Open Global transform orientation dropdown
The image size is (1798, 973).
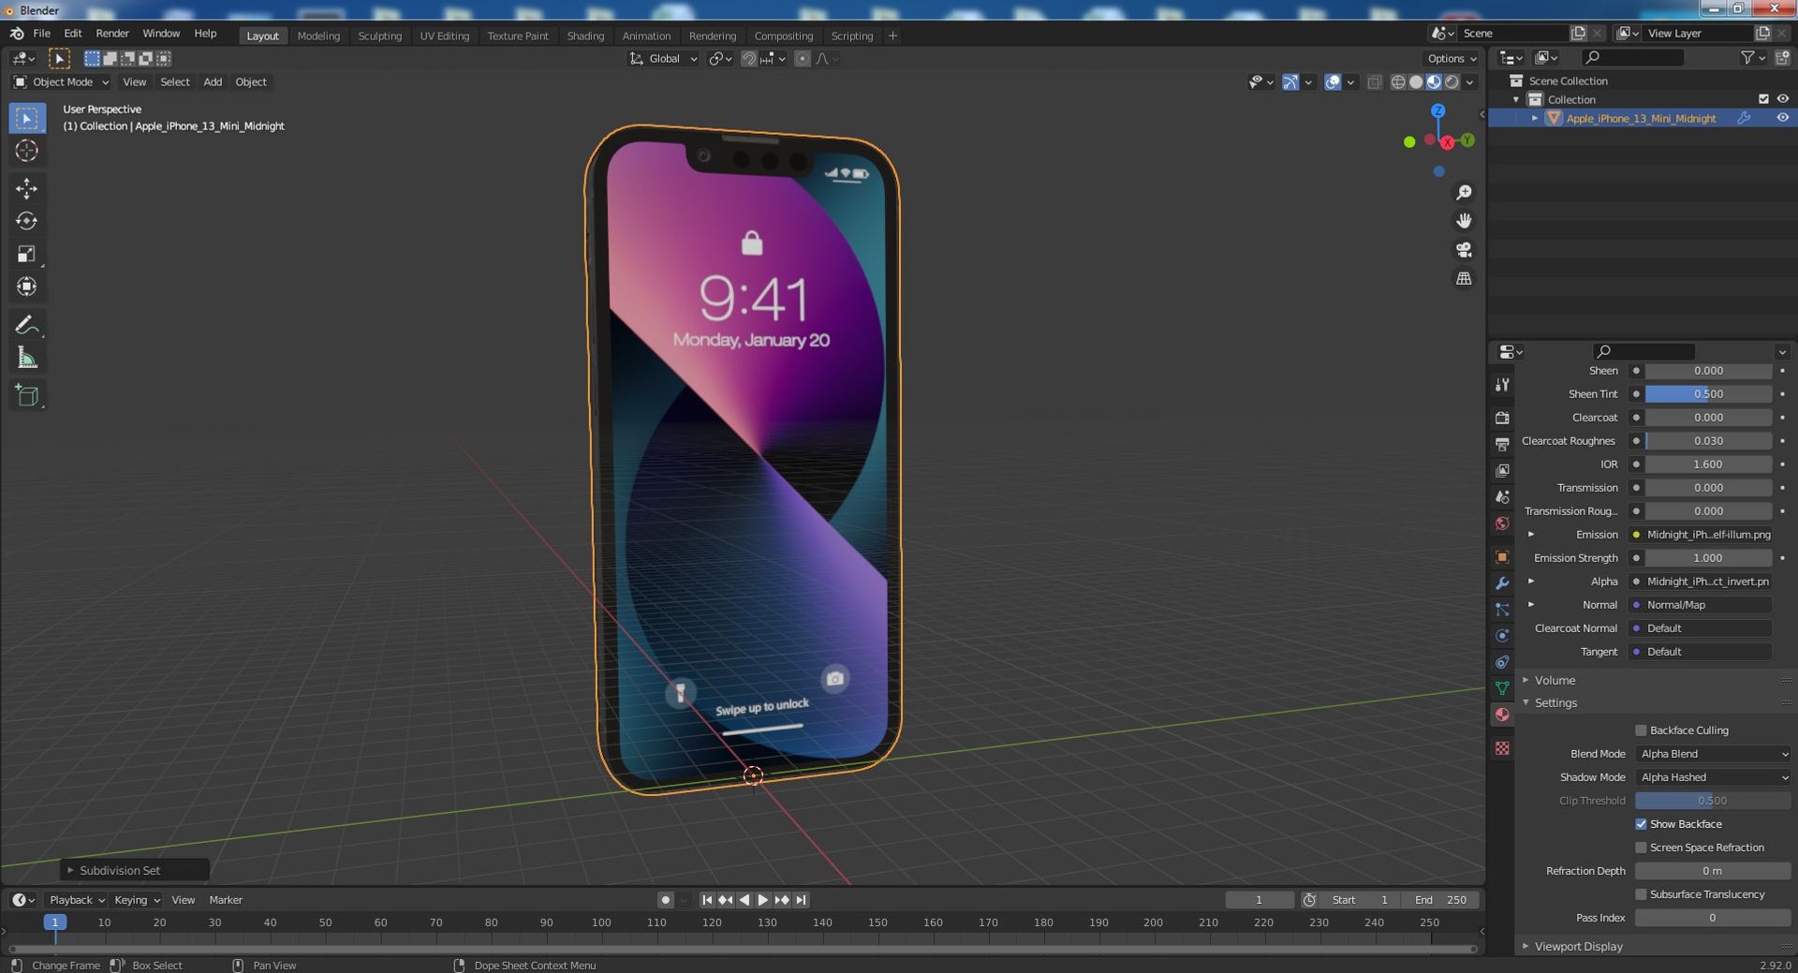click(663, 59)
